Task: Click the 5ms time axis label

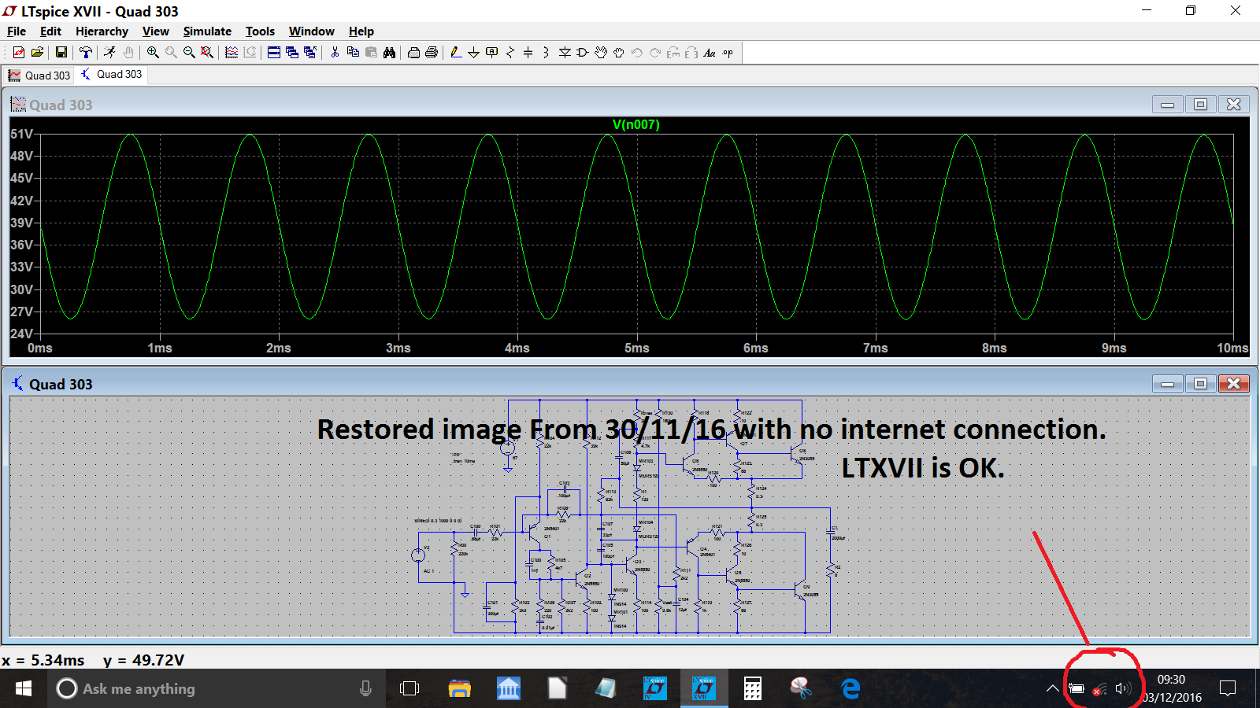Action: click(636, 348)
